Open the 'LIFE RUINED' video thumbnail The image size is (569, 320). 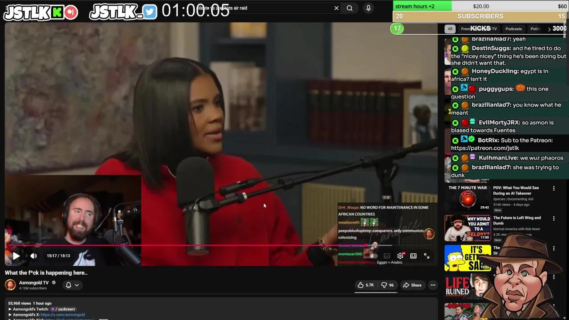click(468, 287)
